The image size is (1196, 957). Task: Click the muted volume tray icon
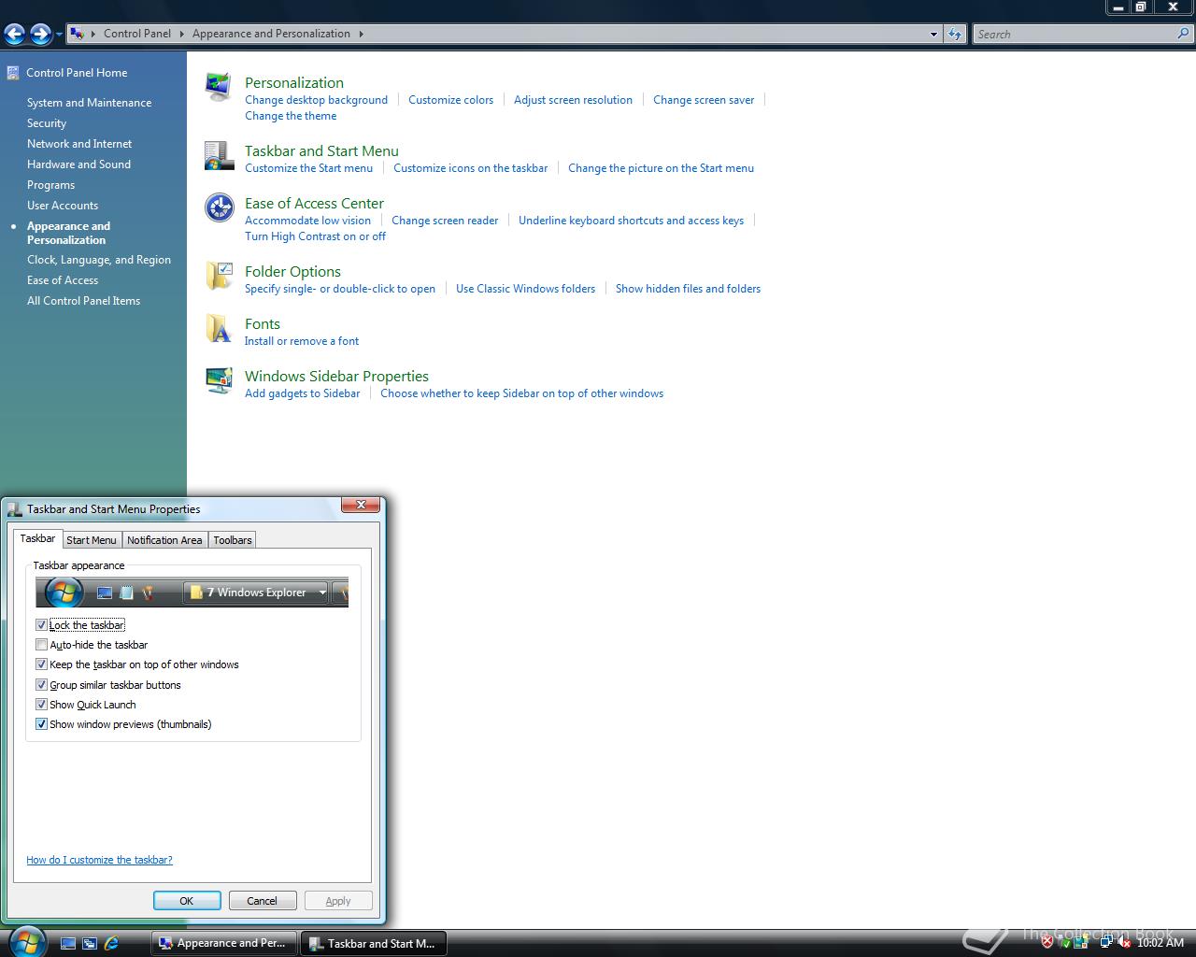(1124, 942)
